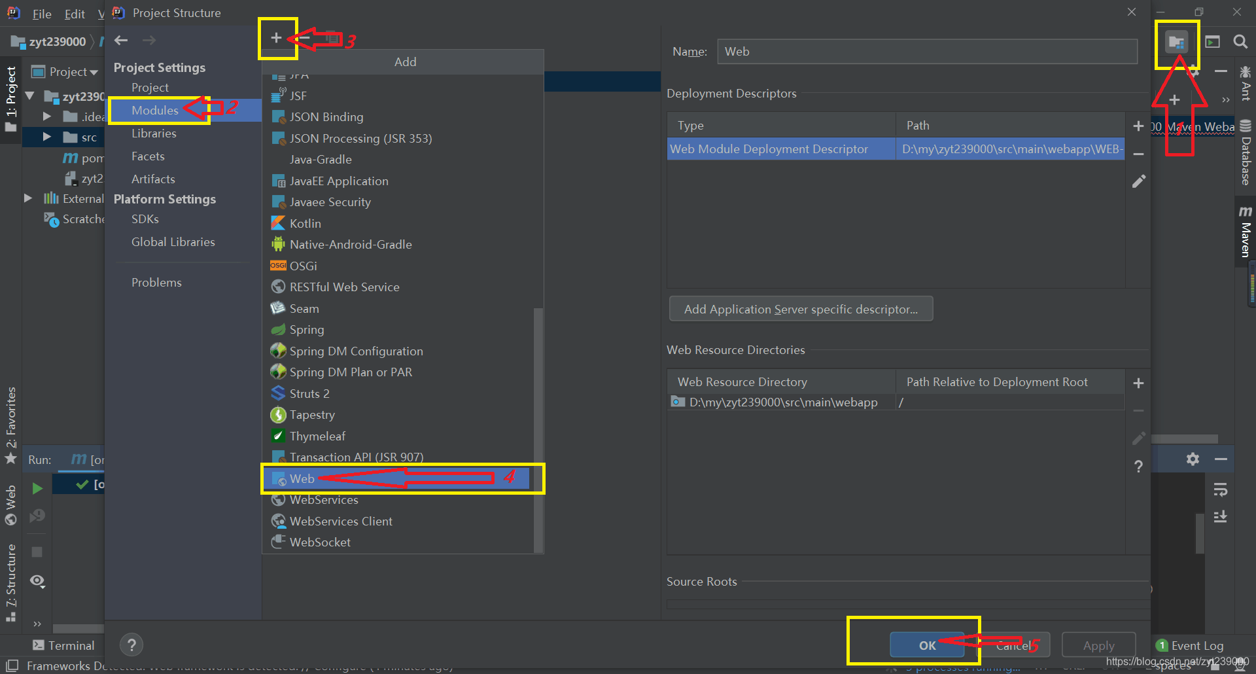Choose JavaEE Application entry
Image resolution: width=1256 pixels, height=674 pixels.
pyautogui.click(x=398, y=181)
